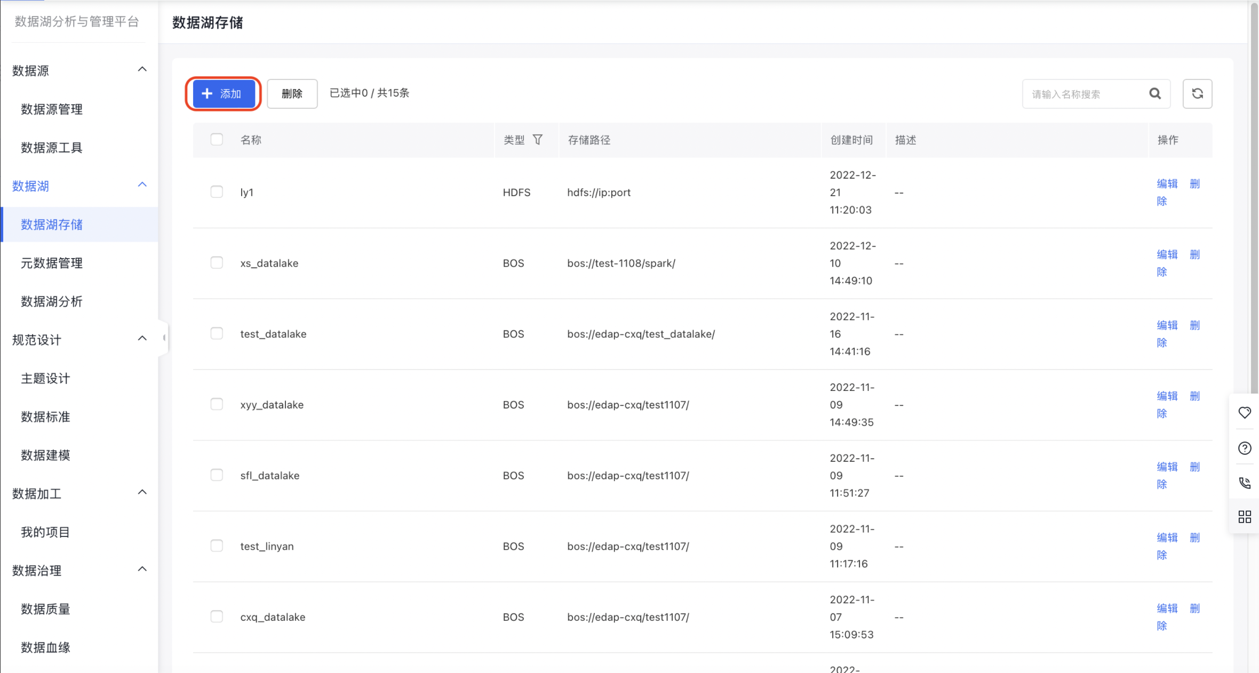Click the search magnifier icon
1259x673 pixels.
(1155, 94)
